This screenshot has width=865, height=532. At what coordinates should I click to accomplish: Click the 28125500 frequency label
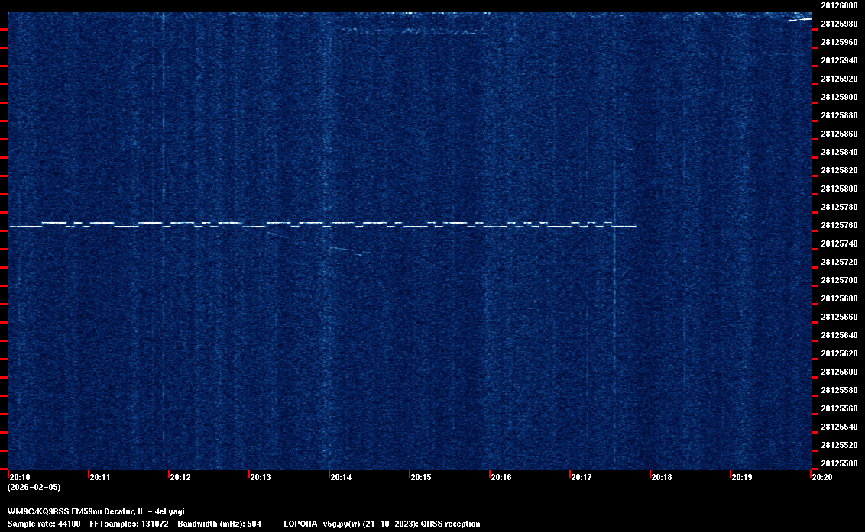(x=838, y=463)
